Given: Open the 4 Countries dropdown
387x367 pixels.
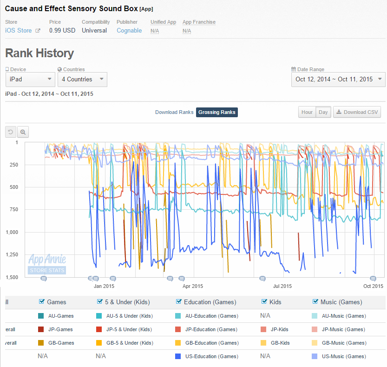Looking at the screenshot, I should [x=82, y=80].
